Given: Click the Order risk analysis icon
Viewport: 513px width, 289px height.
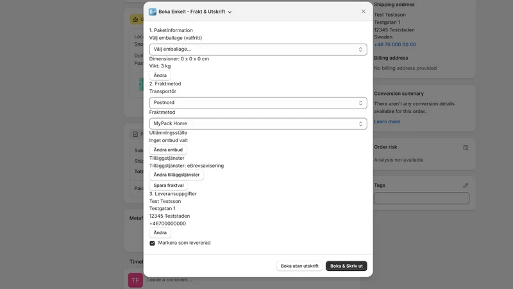Looking at the screenshot, I should (466, 148).
